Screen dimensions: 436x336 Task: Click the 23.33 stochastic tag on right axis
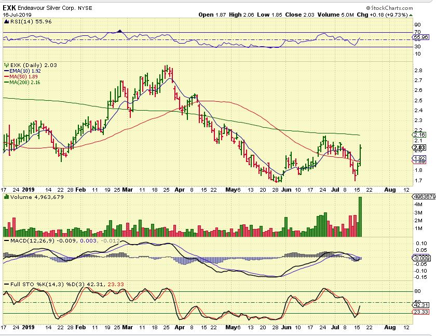[x=421, y=312]
